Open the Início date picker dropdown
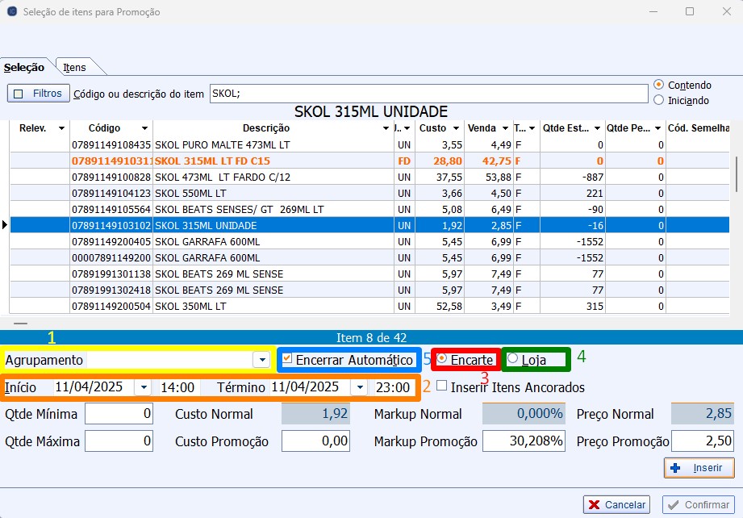The height and width of the screenshot is (518, 743). [x=143, y=387]
